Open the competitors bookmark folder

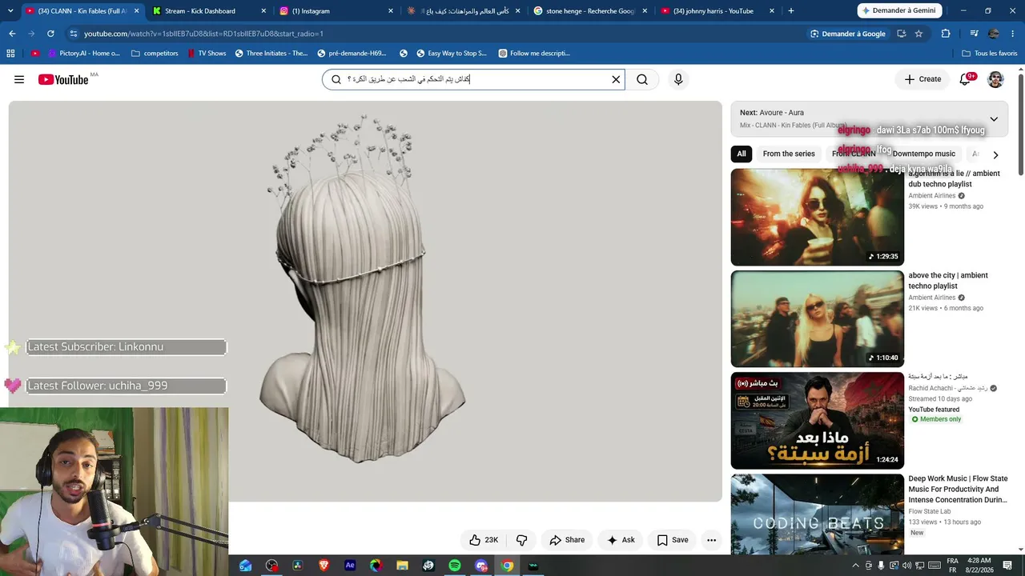coord(155,54)
